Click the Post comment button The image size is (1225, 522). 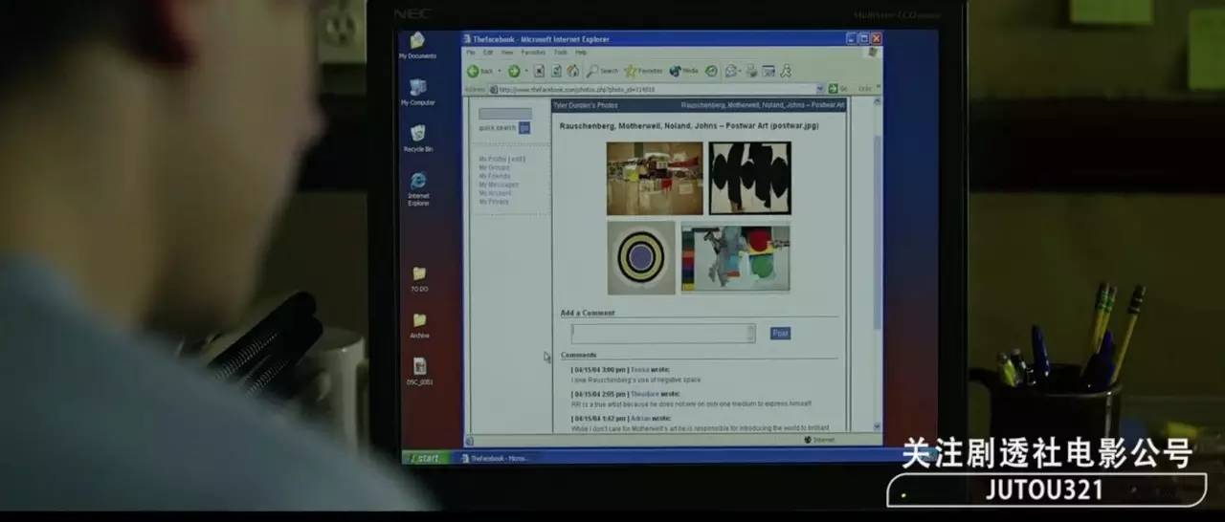780,333
